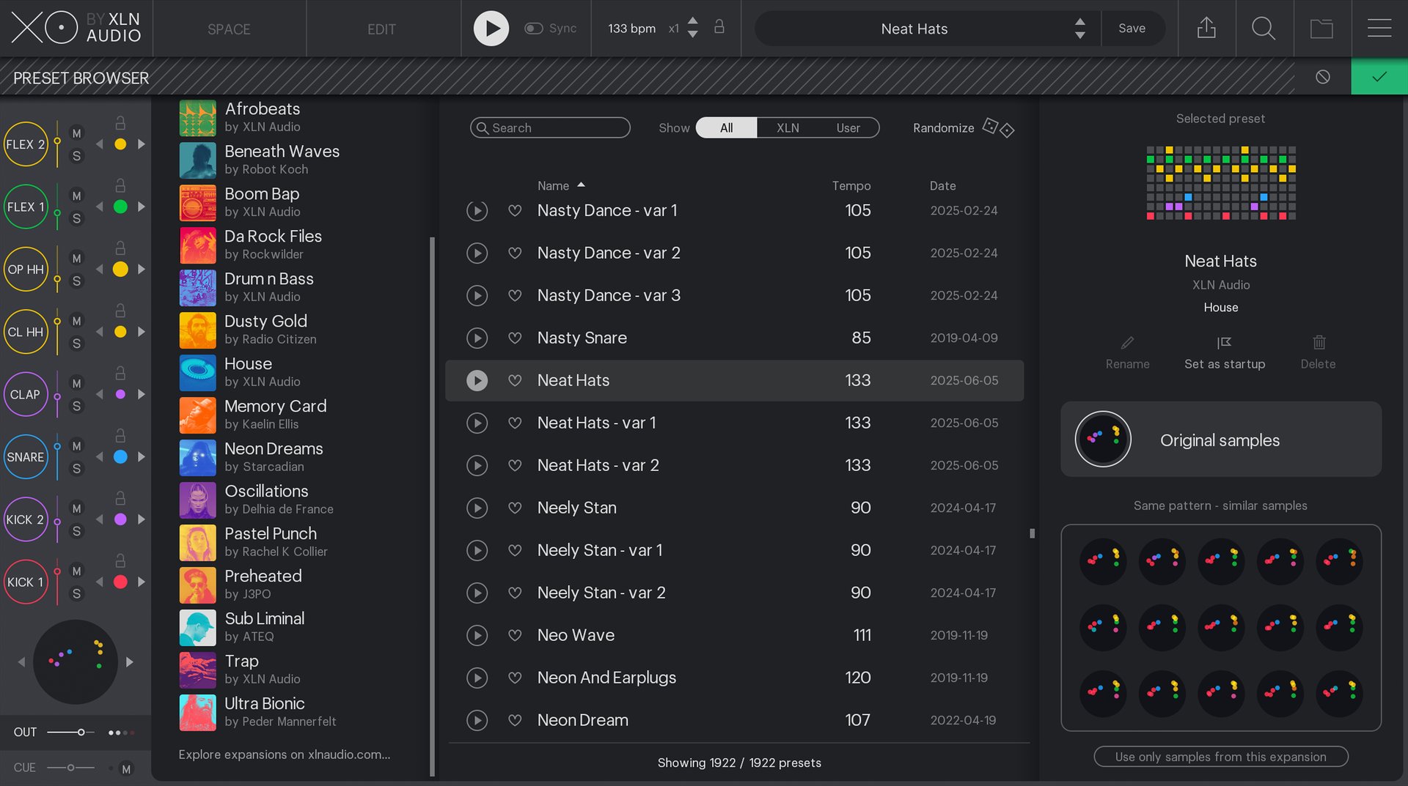
Task: Click next sample arrow on CLAP
Action: [142, 394]
